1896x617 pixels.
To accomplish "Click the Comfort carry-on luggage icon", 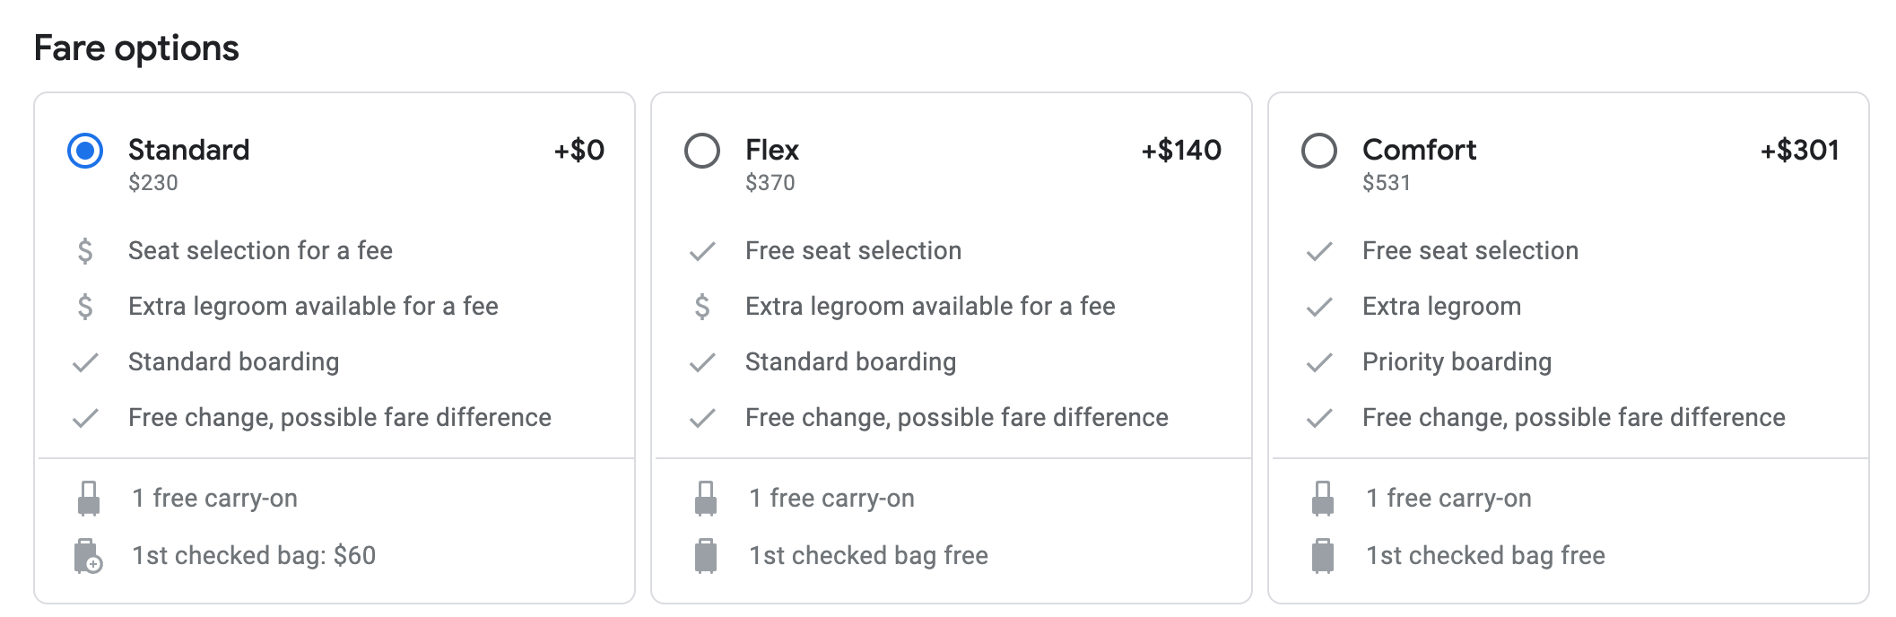I will click(x=1323, y=499).
